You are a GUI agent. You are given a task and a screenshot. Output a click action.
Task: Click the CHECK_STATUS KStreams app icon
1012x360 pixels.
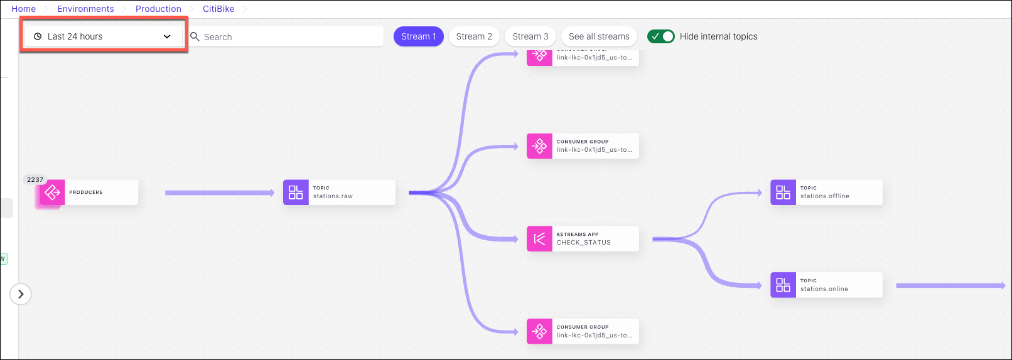click(x=539, y=239)
